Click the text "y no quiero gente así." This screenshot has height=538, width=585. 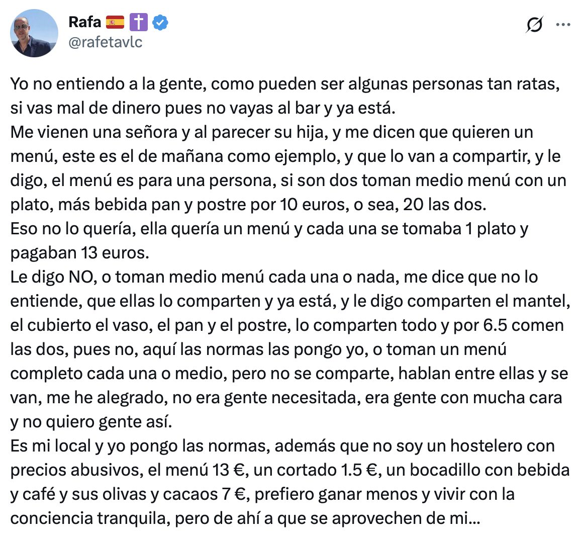tap(91, 422)
